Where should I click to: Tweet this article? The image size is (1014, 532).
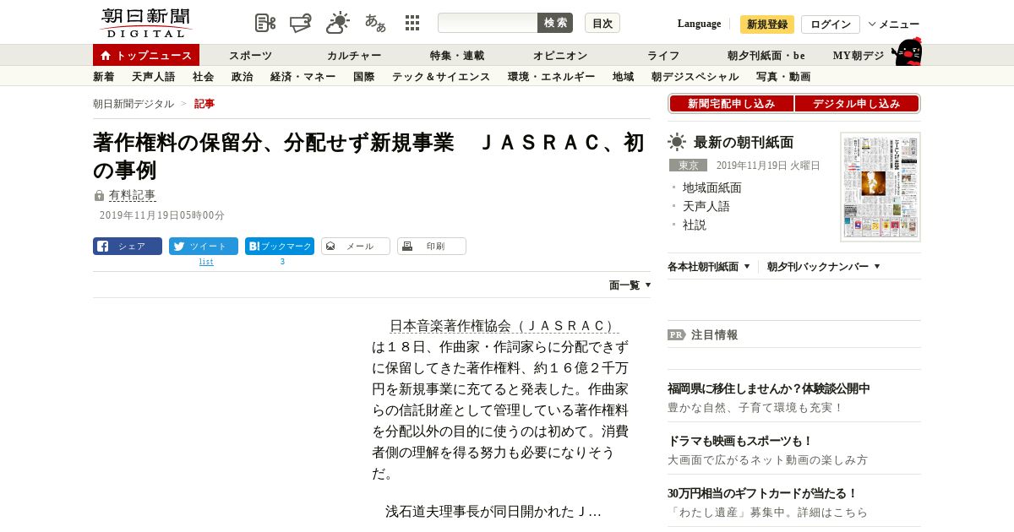tap(204, 247)
